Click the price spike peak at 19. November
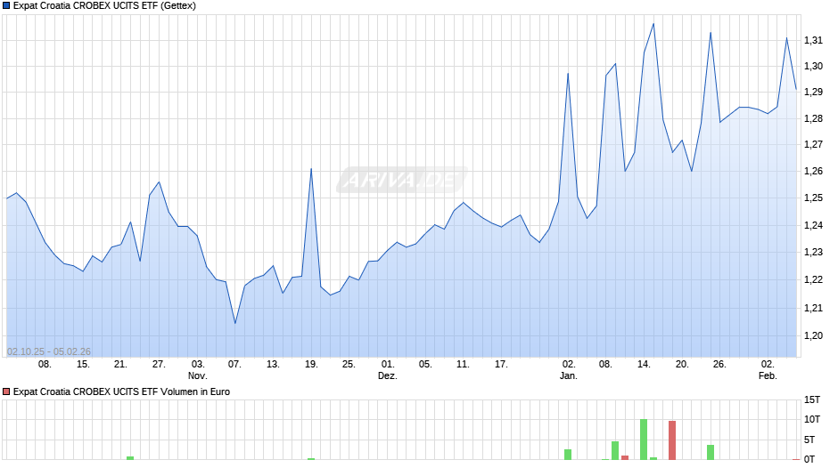Viewport: 838px width, 468px height. [x=311, y=169]
